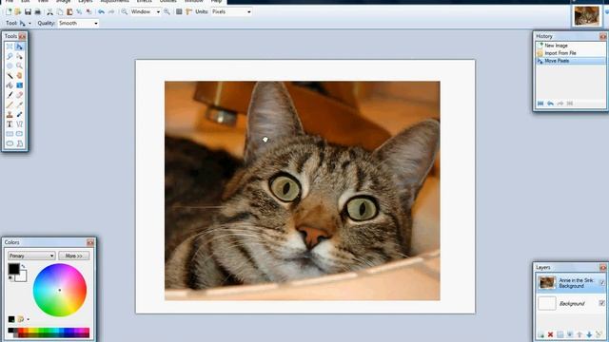Click the Deselect toolbar icon
The height and width of the screenshot is (342, 609).
click(88, 12)
